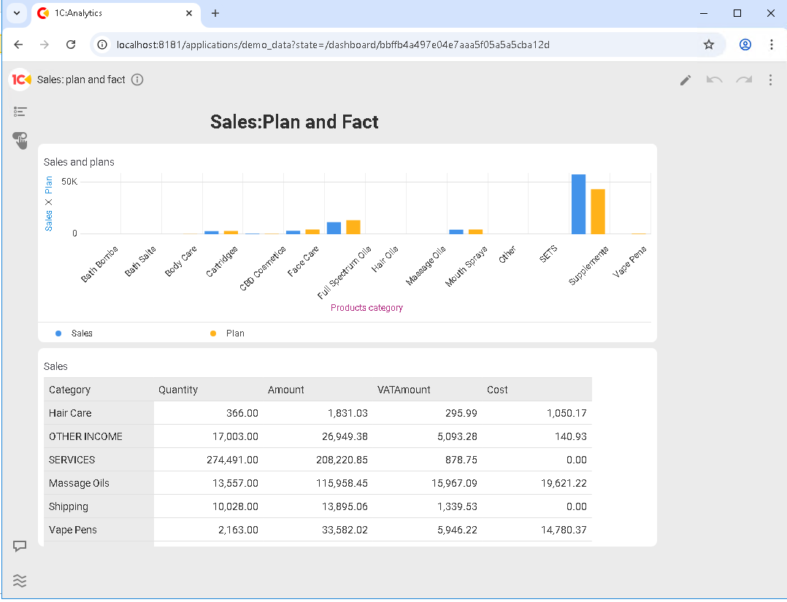This screenshot has height=602, width=787.
Task: Select the Massage Oils table row
Action: (x=80, y=483)
